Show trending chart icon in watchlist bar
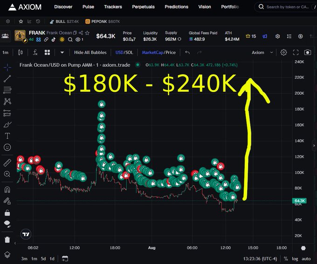 coord(29,21)
